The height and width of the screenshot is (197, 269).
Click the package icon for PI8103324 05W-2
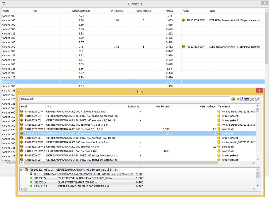point(22,129)
